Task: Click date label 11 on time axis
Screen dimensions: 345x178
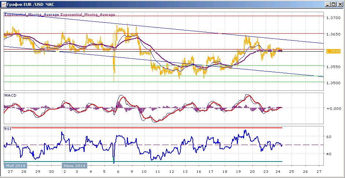Action: click(x=158, y=172)
